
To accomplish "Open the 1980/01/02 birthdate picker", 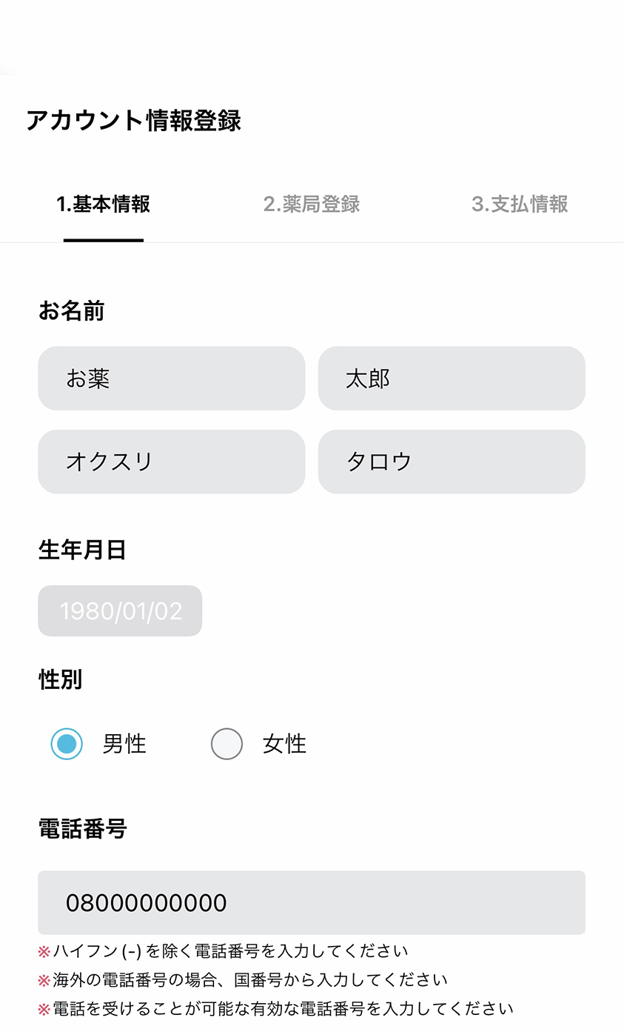I will [x=120, y=611].
